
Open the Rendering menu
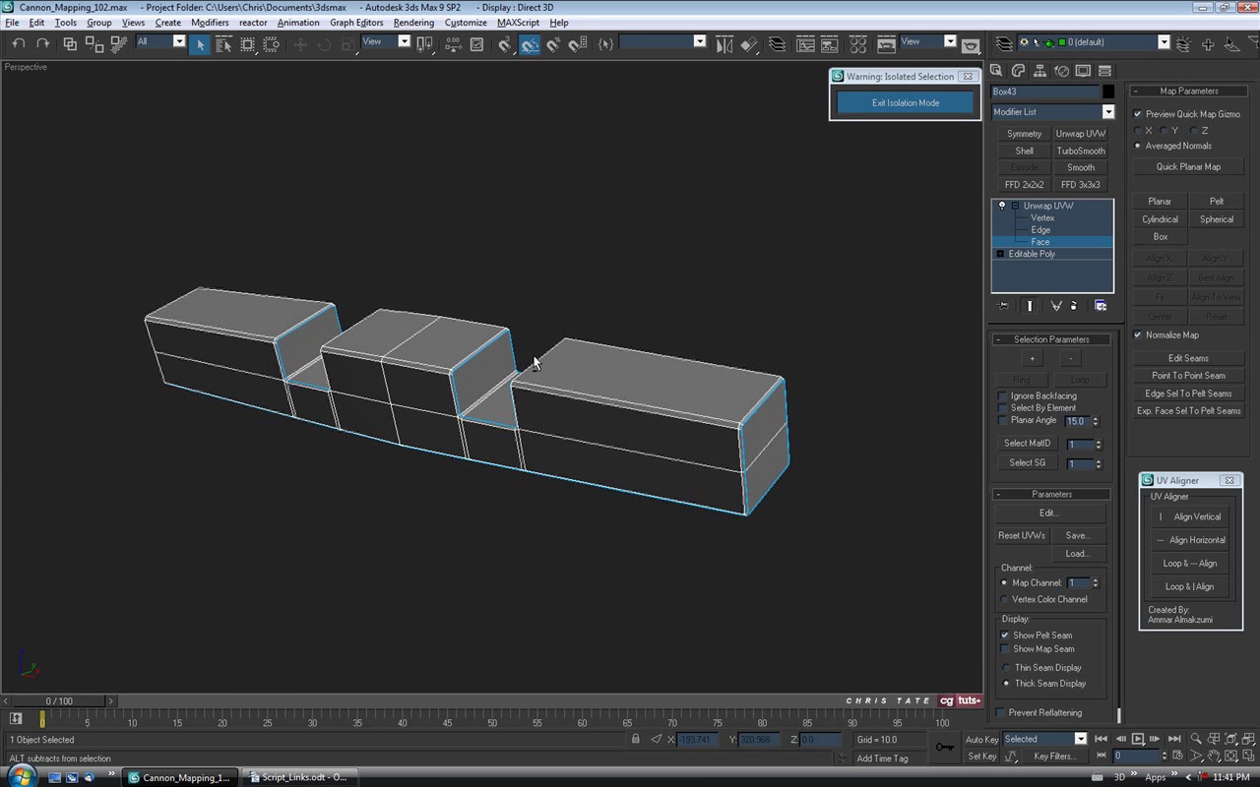coord(413,23)
